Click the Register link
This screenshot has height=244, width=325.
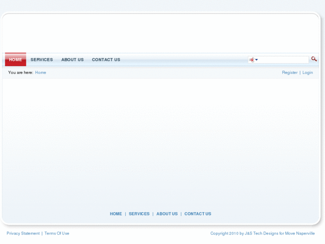[x=290, y=73]
